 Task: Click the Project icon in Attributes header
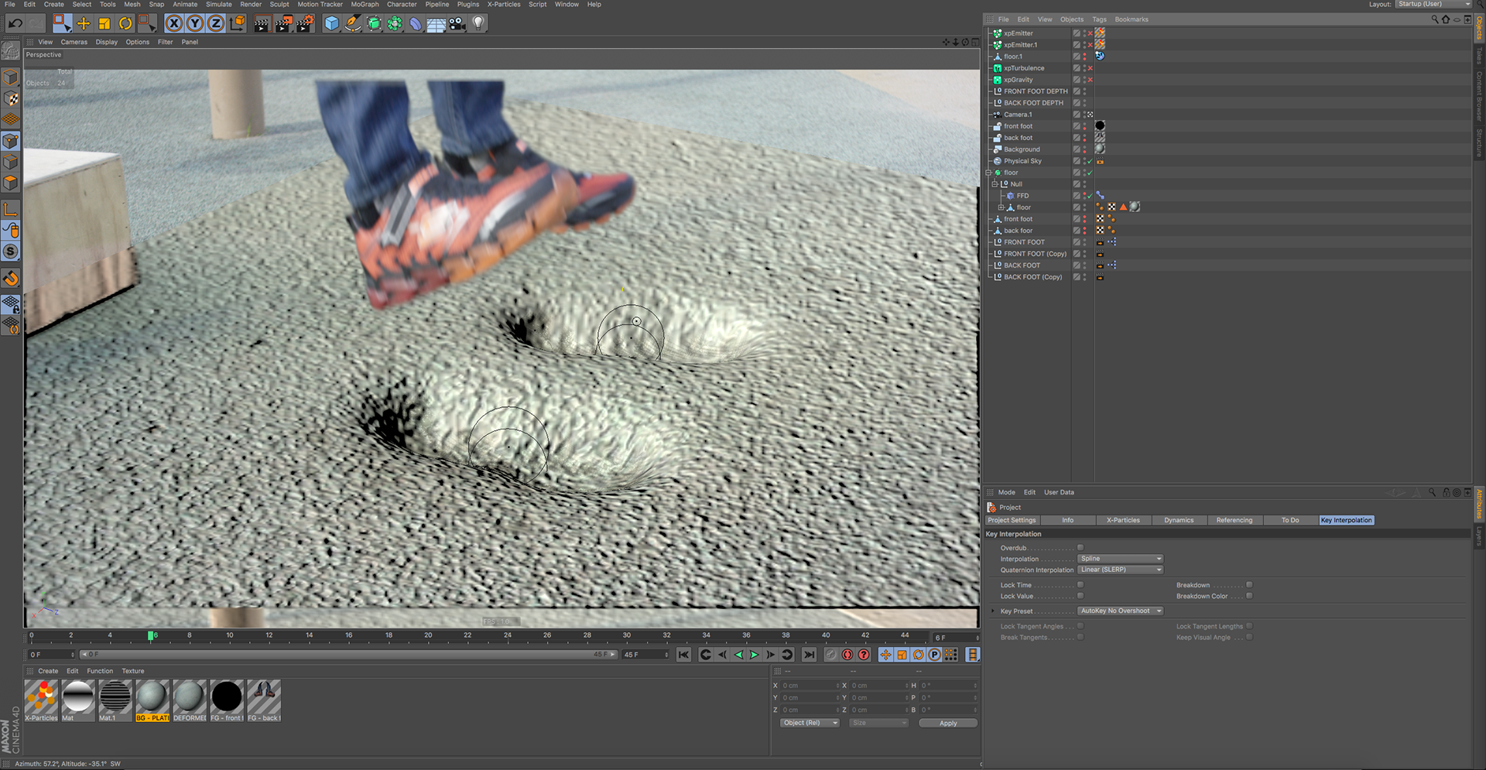[x=991, y=508]
